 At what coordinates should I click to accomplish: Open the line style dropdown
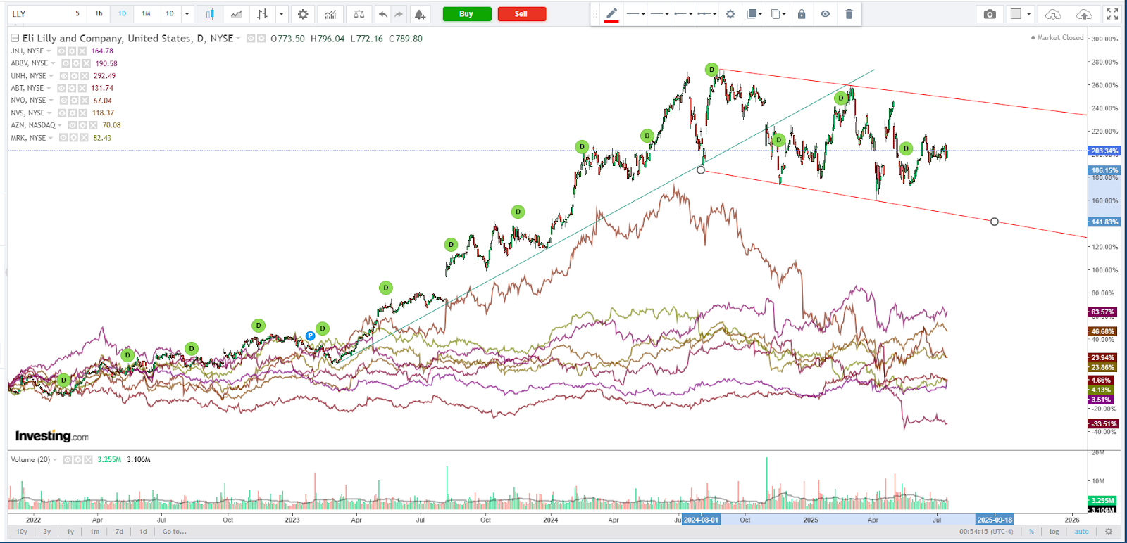[636, 14]
